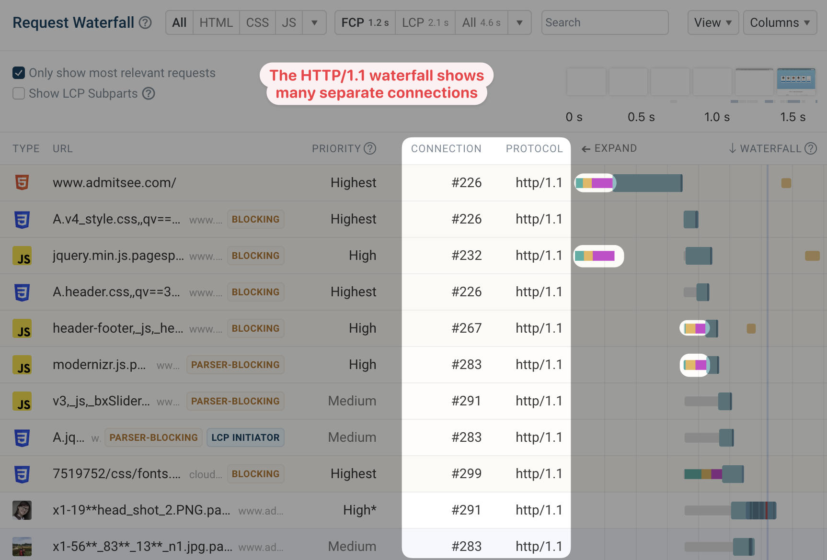Click JS icon of header-footer row

22,328
